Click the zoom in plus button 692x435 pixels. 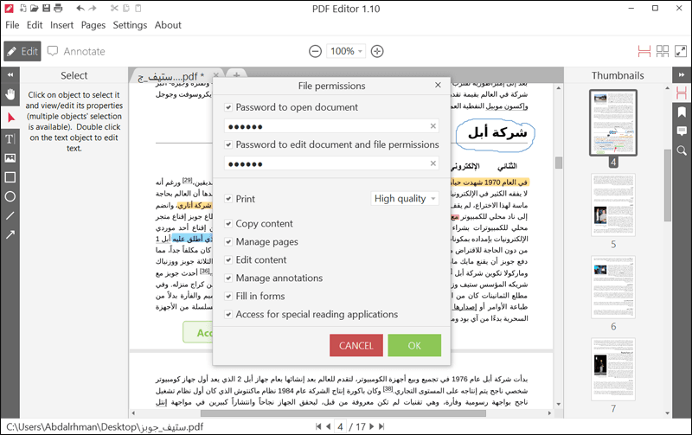(377, 51)
